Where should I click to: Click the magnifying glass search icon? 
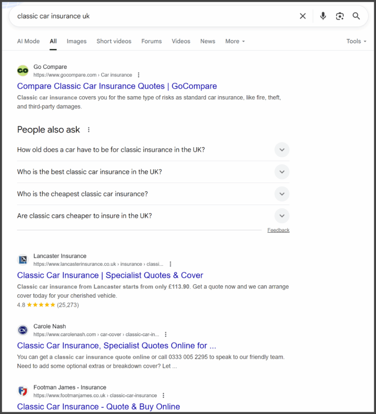point(356,16)
